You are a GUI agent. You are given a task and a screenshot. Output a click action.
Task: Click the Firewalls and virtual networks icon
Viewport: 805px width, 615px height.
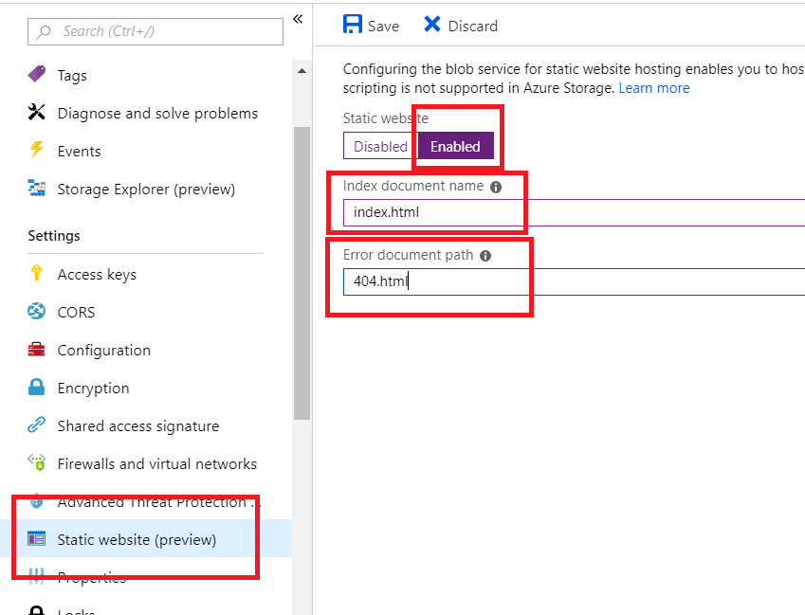36,462
